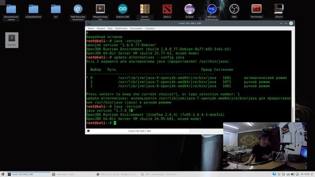Open the Справка menu in terminal
This screenshot has width=315, height=177.
[150, 29]
